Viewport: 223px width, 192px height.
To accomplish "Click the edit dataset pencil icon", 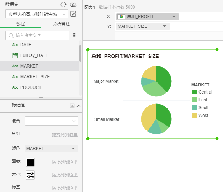I will pos(73,14).
